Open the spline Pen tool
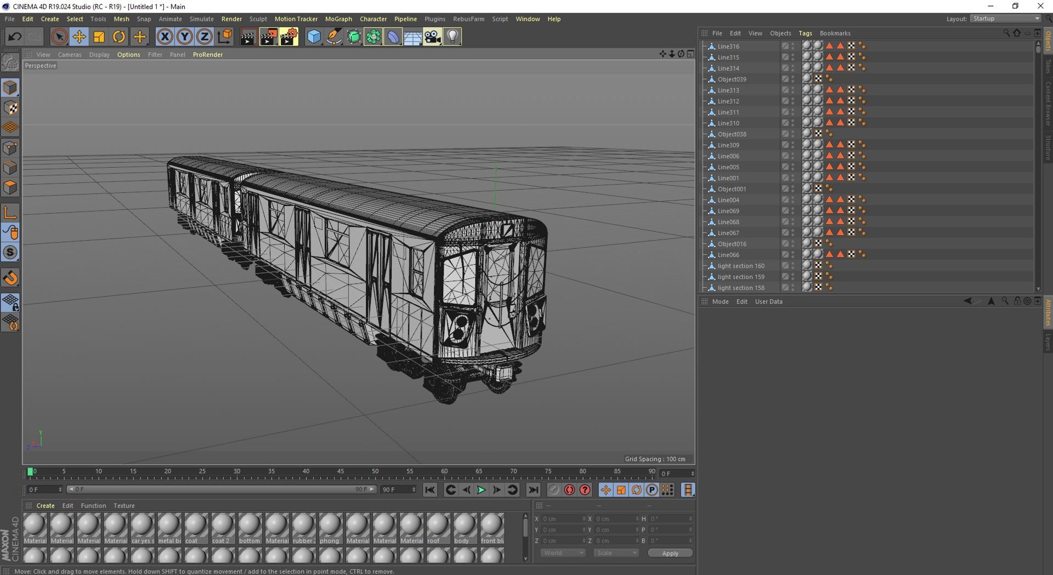This screenshot has height=575, width=1053. [x=333, y=37]
